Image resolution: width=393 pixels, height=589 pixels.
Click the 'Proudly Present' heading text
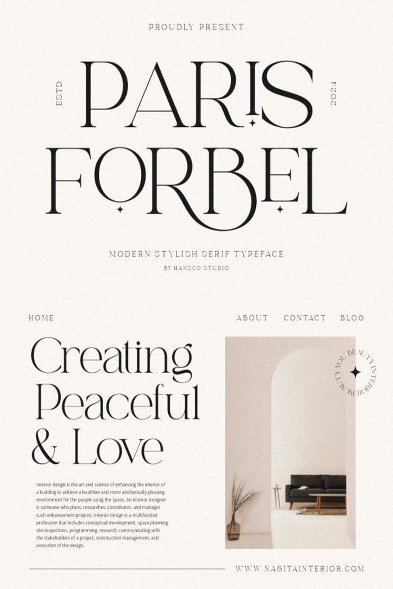196,27
